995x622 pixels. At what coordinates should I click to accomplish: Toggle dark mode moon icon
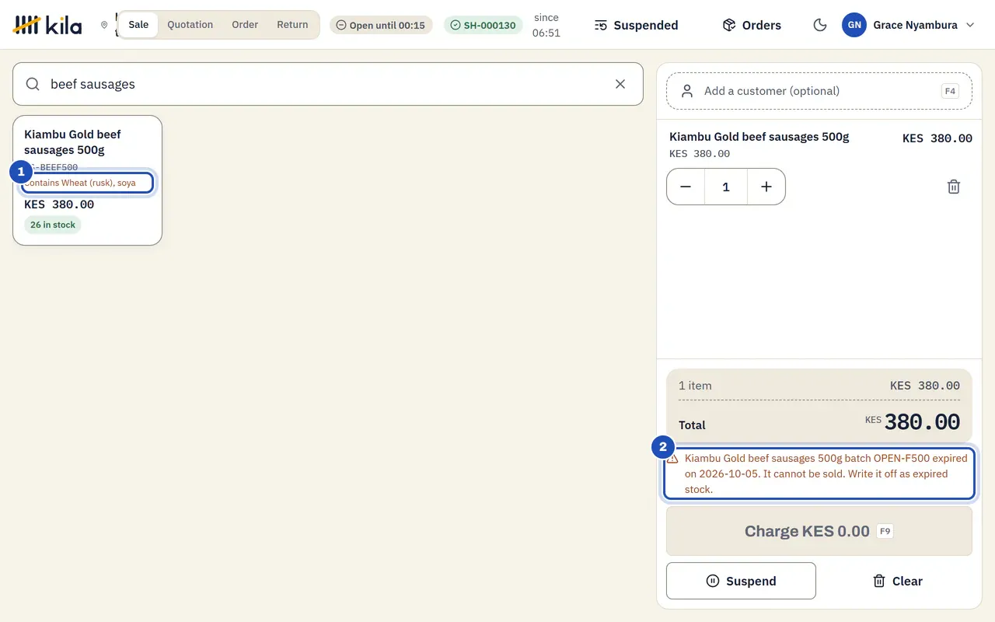click(x=819, y=25)
